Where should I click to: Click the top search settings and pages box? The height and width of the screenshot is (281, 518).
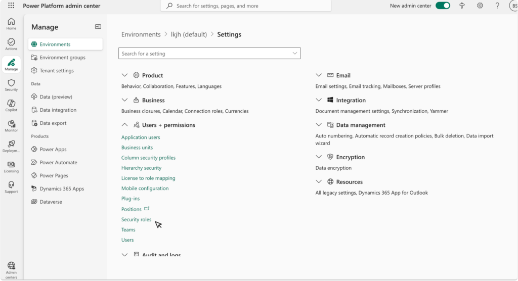pyautogui.click(x=245, y=6)
